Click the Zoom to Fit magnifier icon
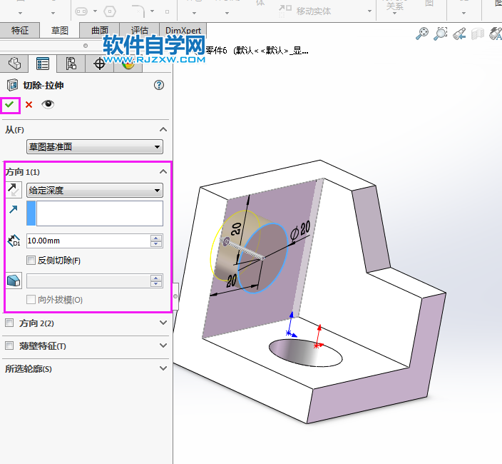Screen dimensions: 502x464 coord(422,34)
